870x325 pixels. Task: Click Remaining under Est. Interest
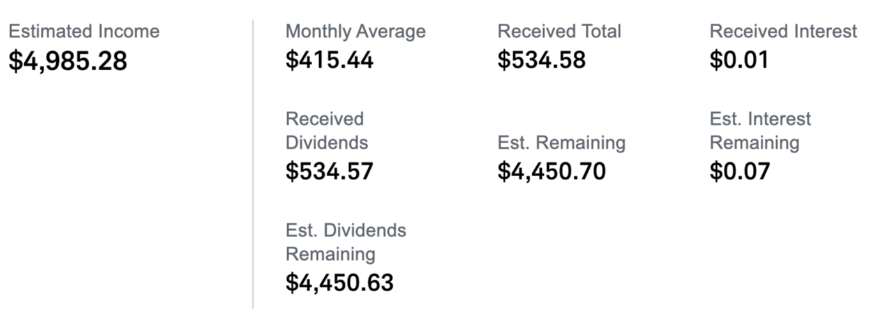(754, 142)
